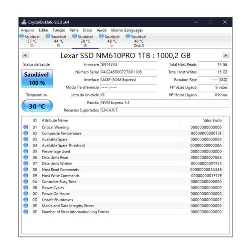Select drive C: at 57 °C

point(32,41)
